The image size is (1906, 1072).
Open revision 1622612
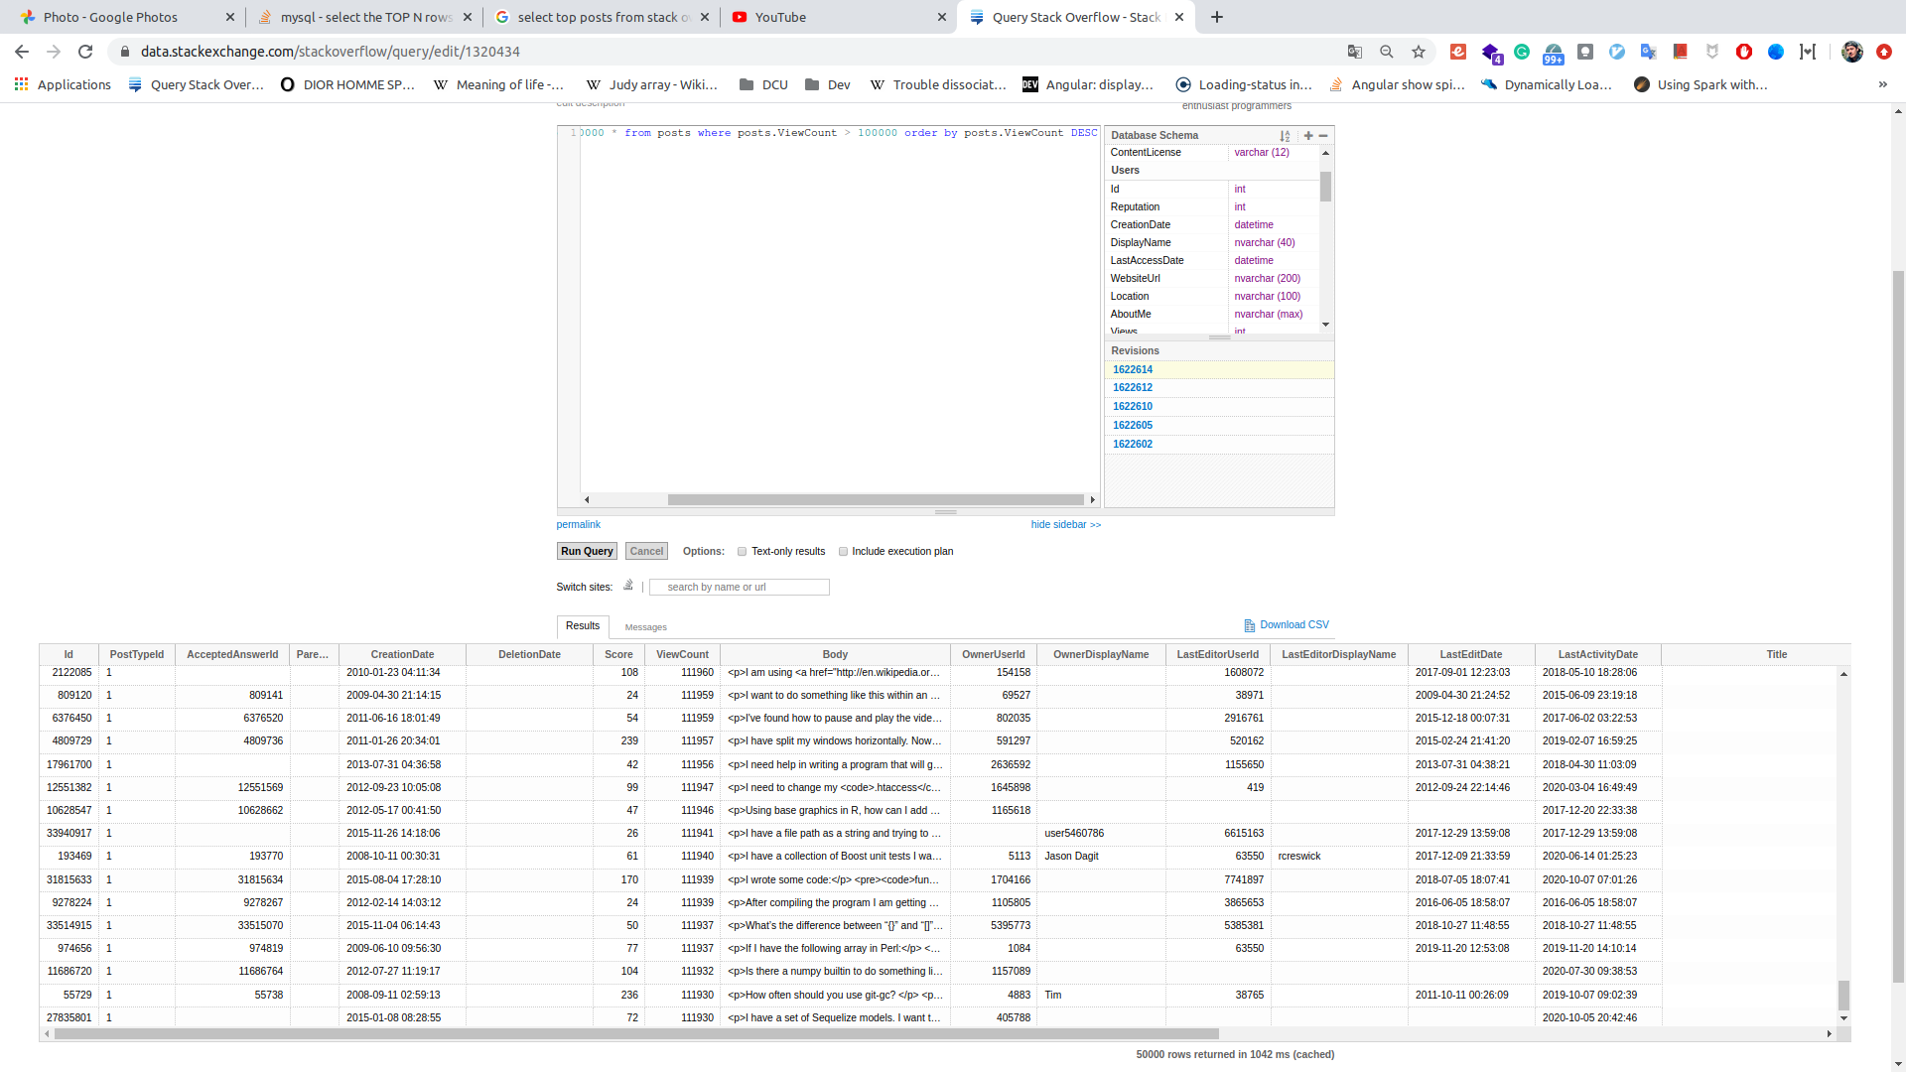point(1133,388)
